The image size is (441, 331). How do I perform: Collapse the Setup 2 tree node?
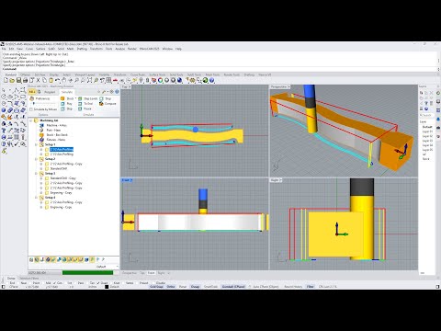pos(36,159)
